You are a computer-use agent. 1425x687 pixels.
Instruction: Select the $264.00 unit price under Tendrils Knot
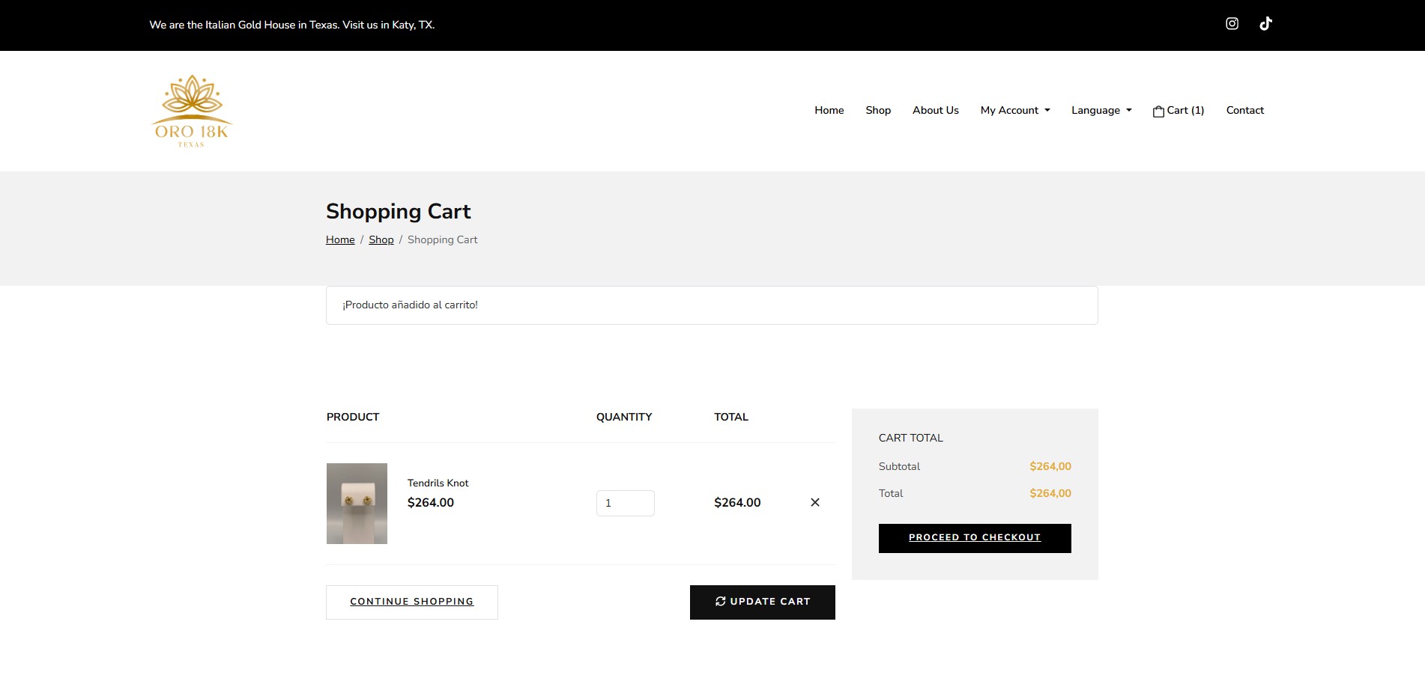point(431,503)
